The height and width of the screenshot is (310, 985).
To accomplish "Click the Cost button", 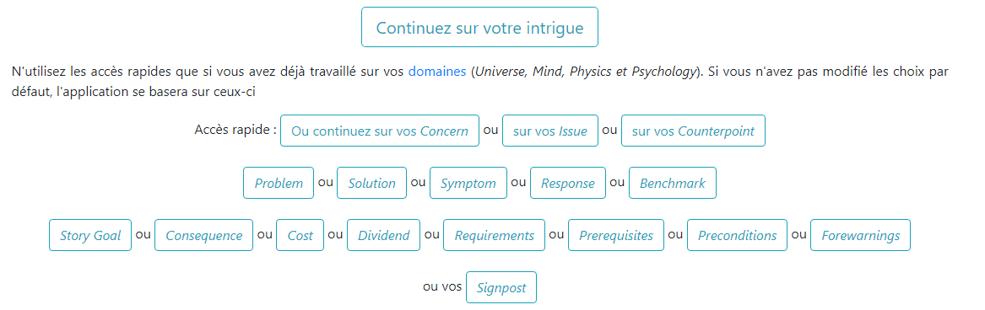I will click(x=300, y=235).
